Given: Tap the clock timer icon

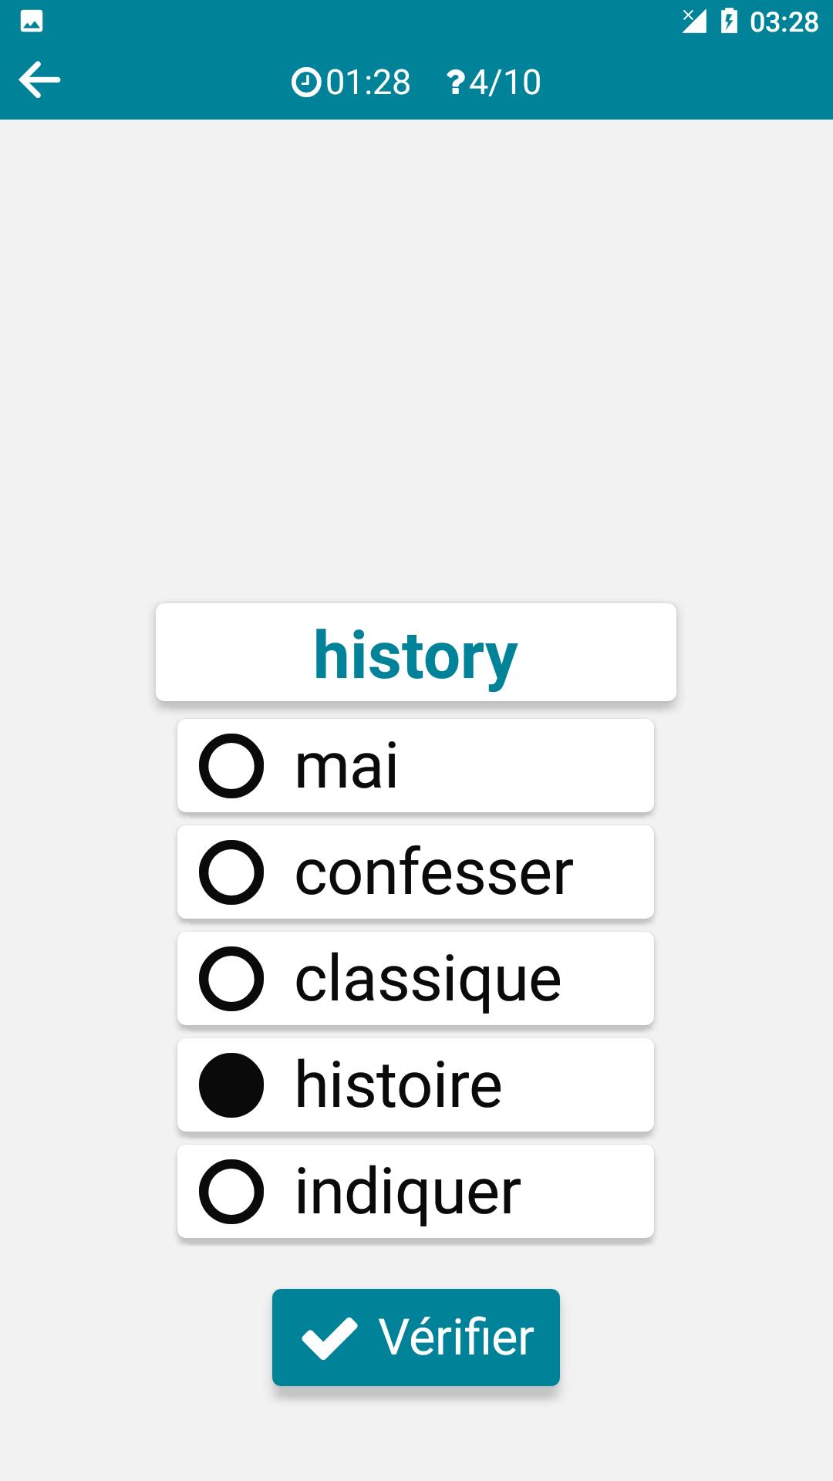Looking at the screenshot, I should pyautogui.click(x=306, y=82).
